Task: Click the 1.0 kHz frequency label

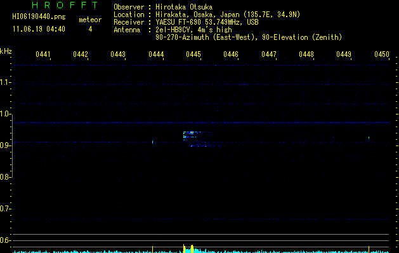Action: tap(5, 114)
